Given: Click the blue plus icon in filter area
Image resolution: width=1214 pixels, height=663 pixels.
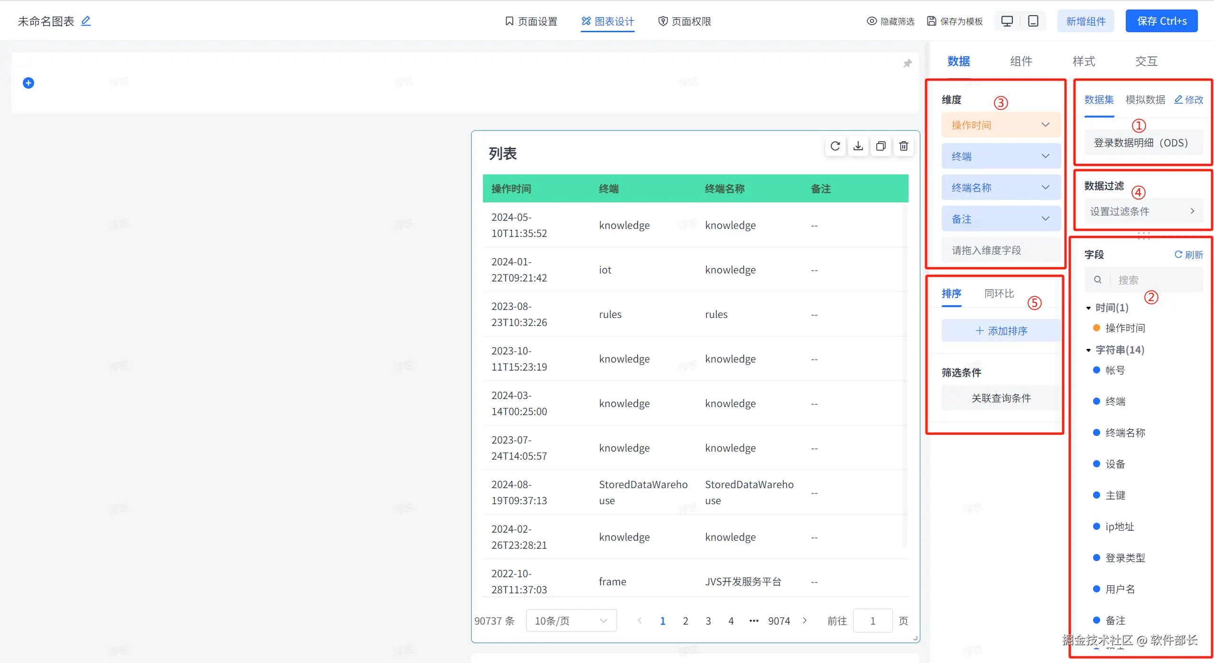Looking at the screenshot, I should [28, 83].
